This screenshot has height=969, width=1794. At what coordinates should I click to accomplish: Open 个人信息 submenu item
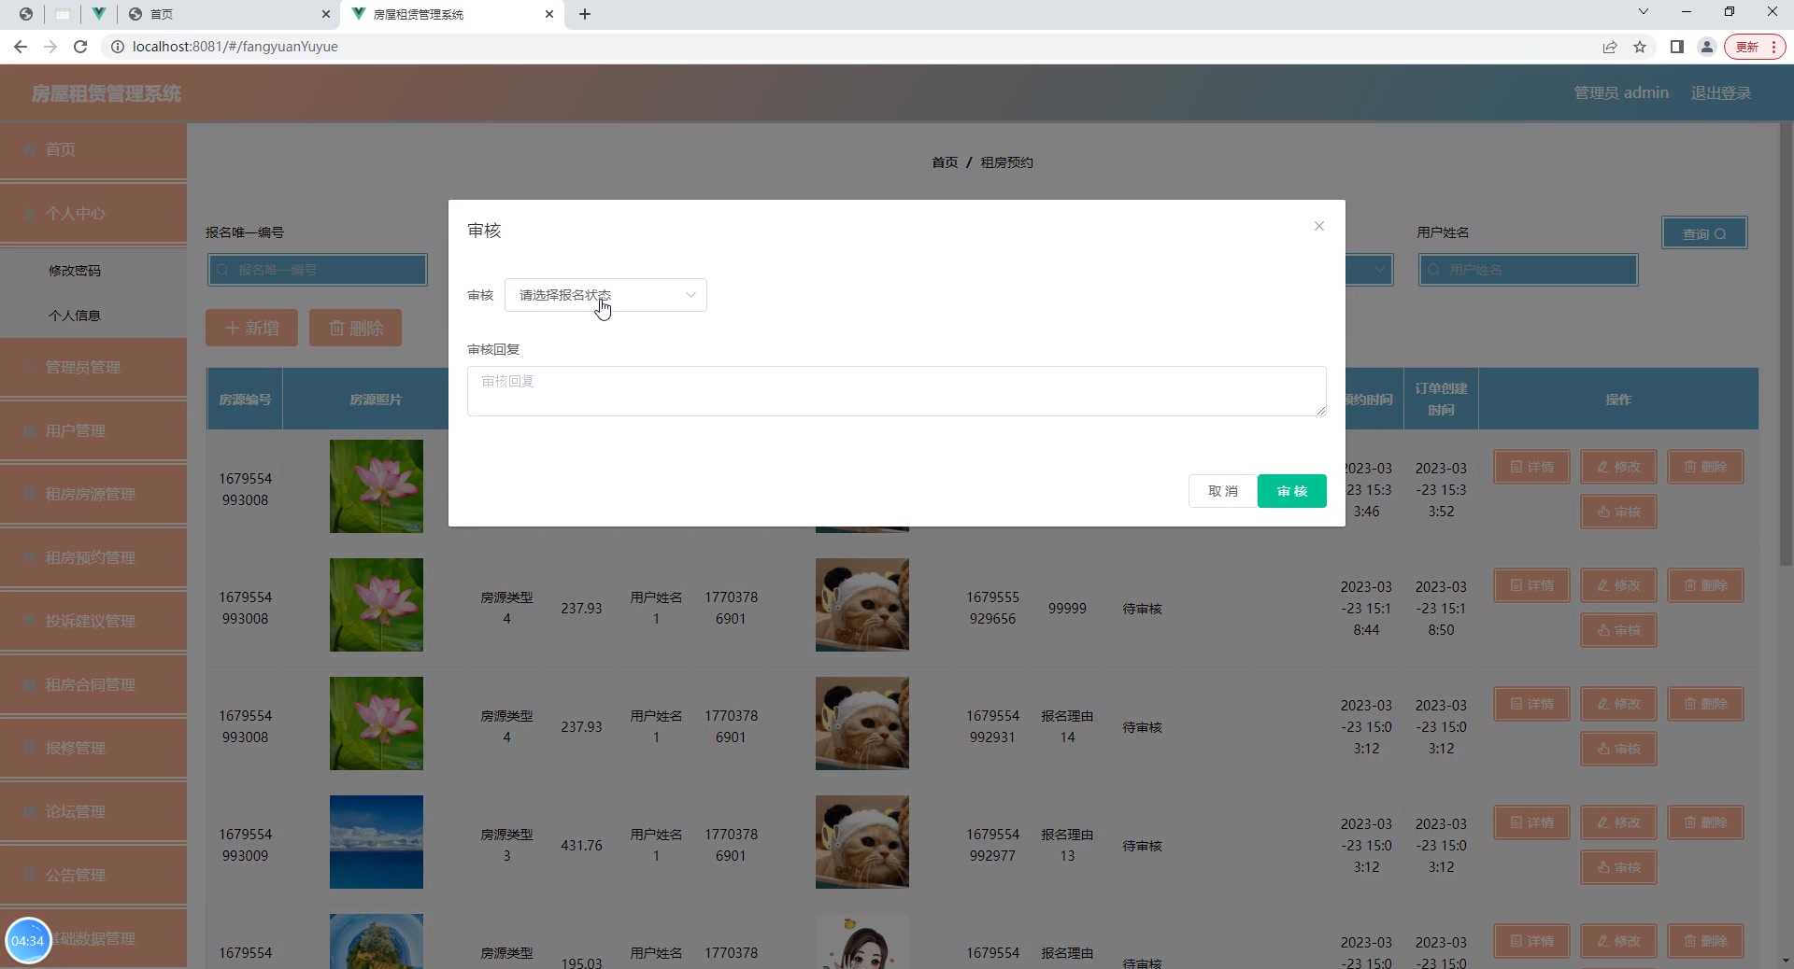[x=75, y=316]
